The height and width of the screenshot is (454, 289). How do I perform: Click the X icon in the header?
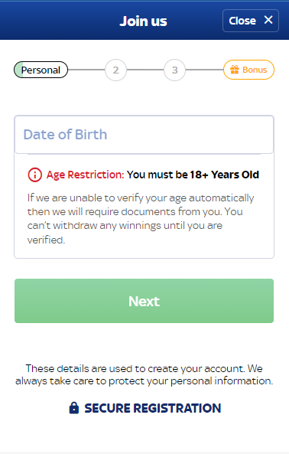[x=268, y=20]
